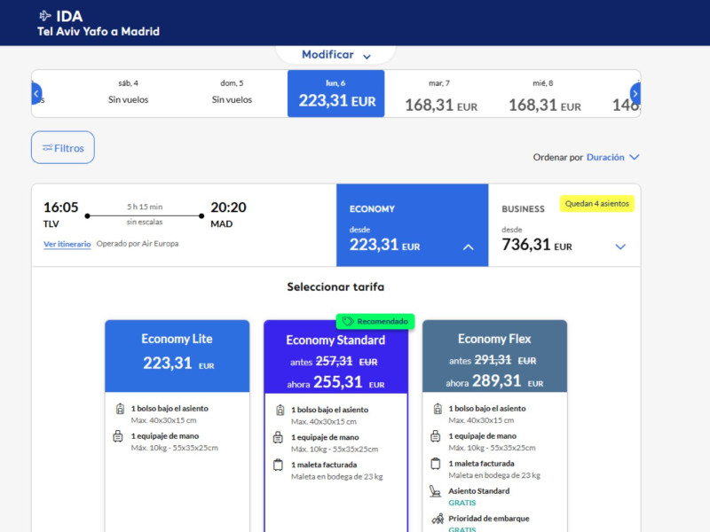710x532 pixels.
Task: Select the mié, 8 date tab
Action: pos(543,94)
